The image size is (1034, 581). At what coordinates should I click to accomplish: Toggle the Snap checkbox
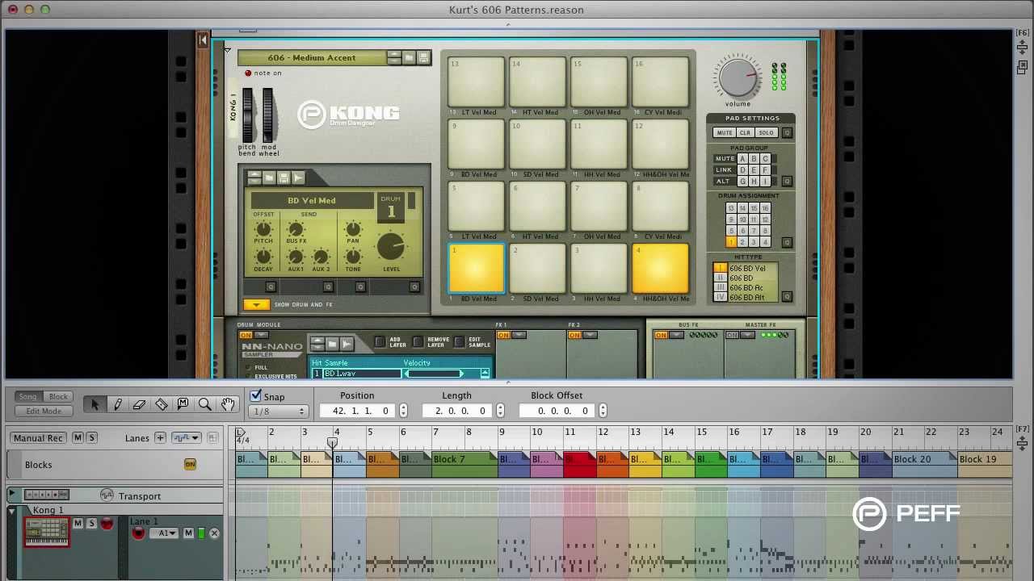pos(256,395)
